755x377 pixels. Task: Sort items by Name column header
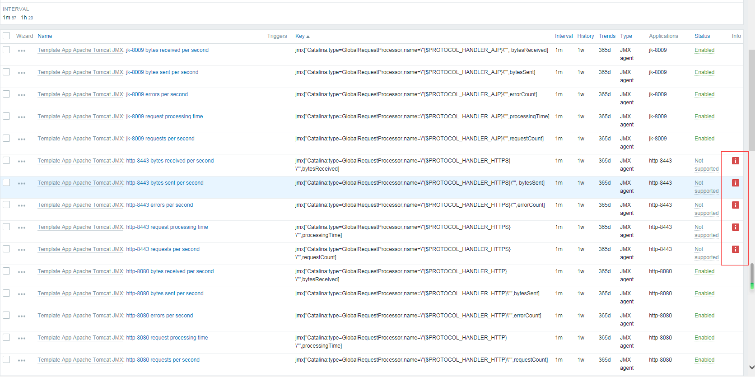point(45,36)
